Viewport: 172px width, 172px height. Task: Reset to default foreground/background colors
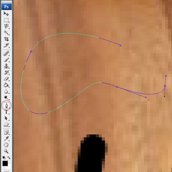(x=4, y=158)
